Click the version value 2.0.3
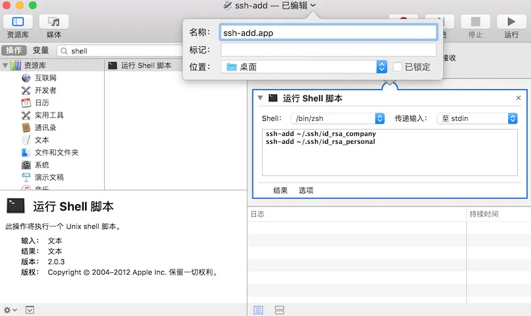 [x=56, y=262]
